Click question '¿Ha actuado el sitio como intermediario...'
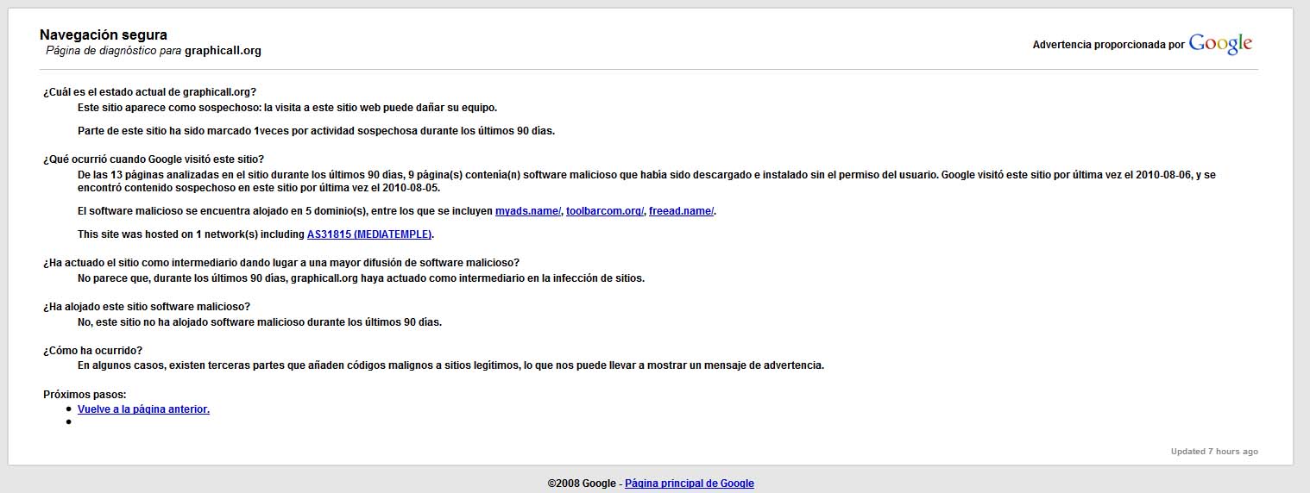Viewport: 1310px width, 493px height. 281,263
